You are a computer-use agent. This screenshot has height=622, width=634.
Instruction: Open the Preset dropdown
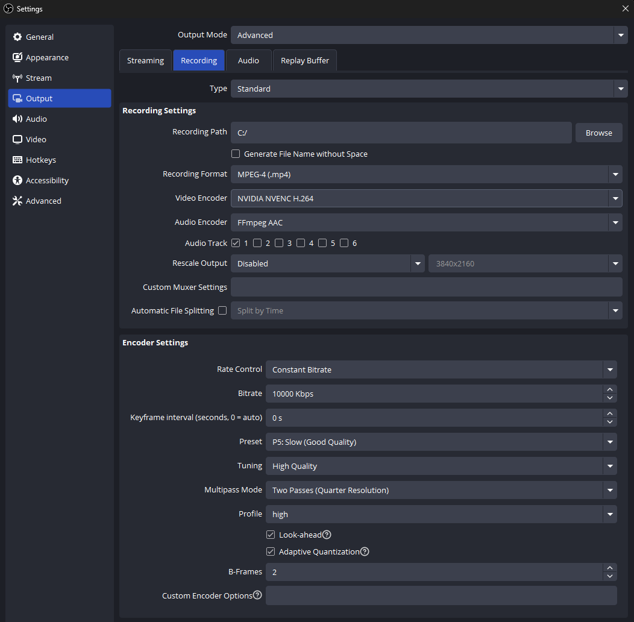click(x=441, y=442)
